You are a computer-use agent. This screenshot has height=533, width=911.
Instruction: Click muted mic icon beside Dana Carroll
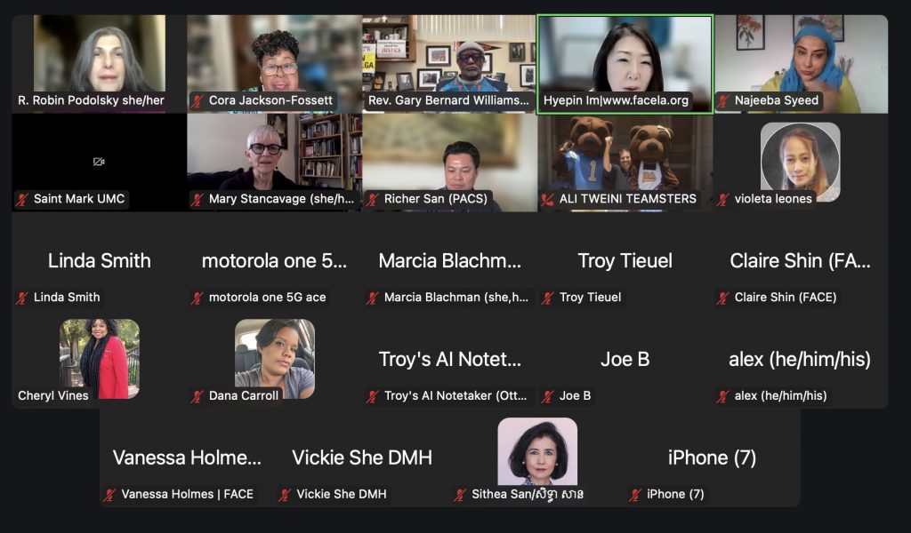pyautogui.click(x=197, y=397)
